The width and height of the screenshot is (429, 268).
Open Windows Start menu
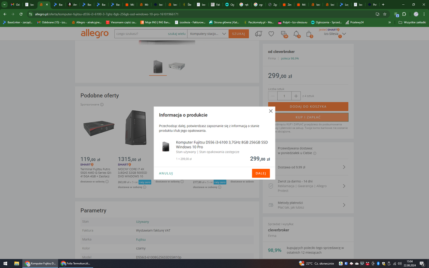pyautogui.click(x=5, y=263)
